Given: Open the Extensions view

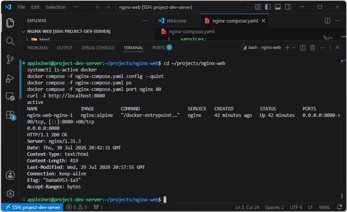Looking at the screenshot, I should click(10, 115).
